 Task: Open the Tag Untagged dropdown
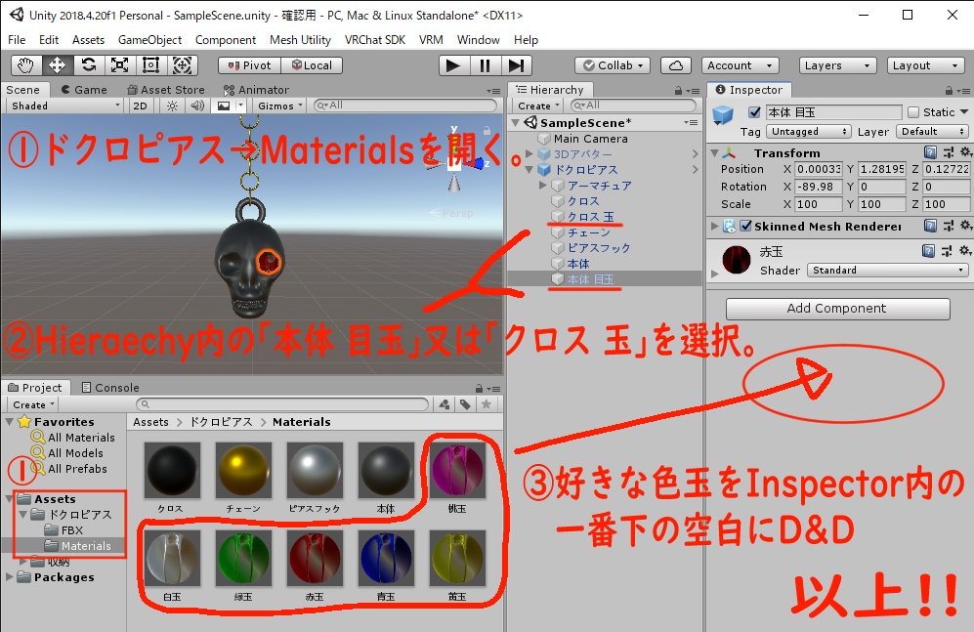[x=808, y=132]
